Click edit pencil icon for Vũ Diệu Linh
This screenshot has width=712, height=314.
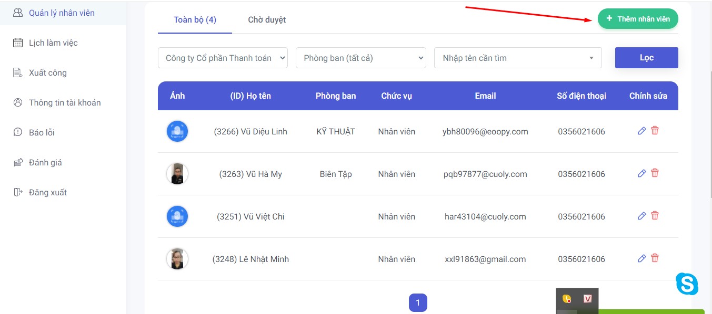pyautogui.click(x=641, y=131)
